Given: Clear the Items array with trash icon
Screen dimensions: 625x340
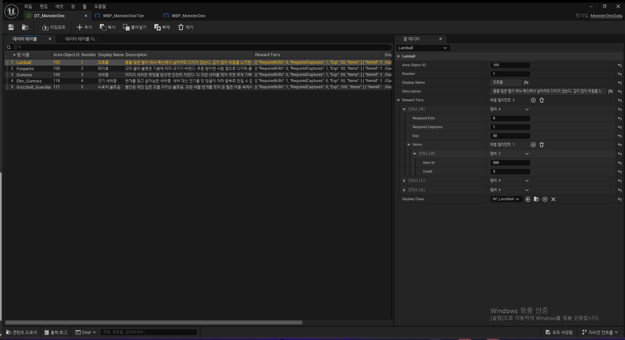Looking at the screenshot, I should pos(542,145).
